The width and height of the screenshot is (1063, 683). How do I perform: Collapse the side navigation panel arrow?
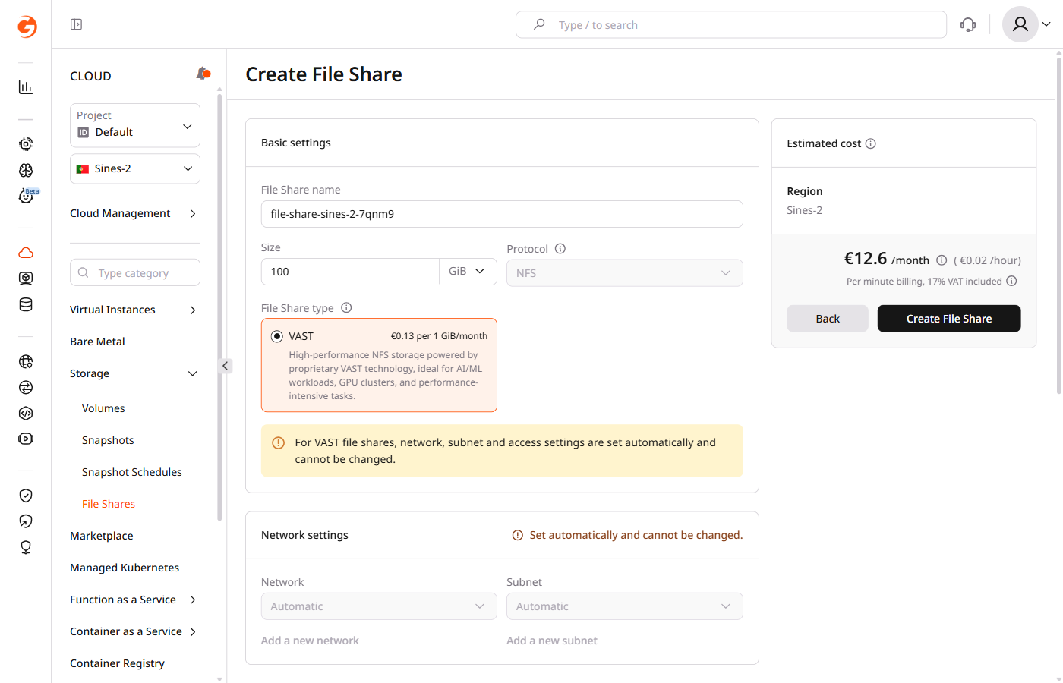click(x=225, y=366)
